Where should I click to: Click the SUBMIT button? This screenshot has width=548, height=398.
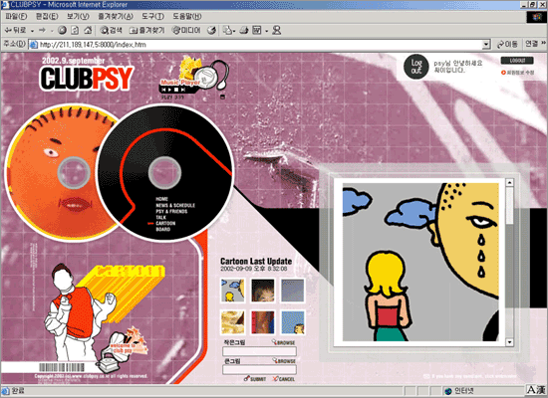(x=255, y=379)
